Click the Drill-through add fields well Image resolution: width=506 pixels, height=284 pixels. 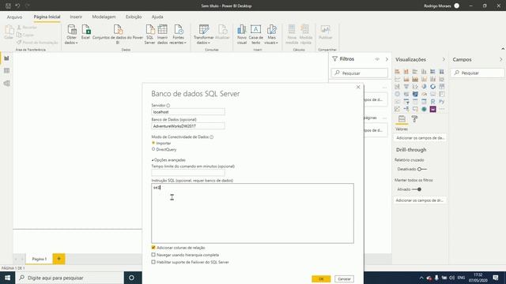(420, 200)
